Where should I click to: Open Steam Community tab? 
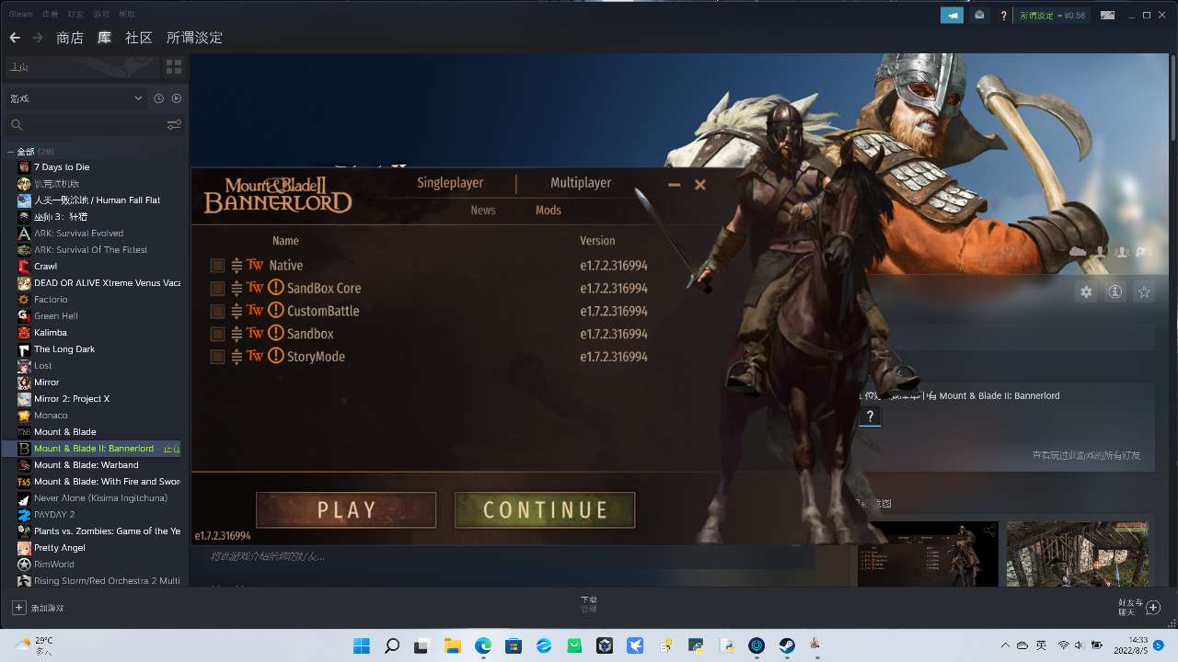coord(139,38)
